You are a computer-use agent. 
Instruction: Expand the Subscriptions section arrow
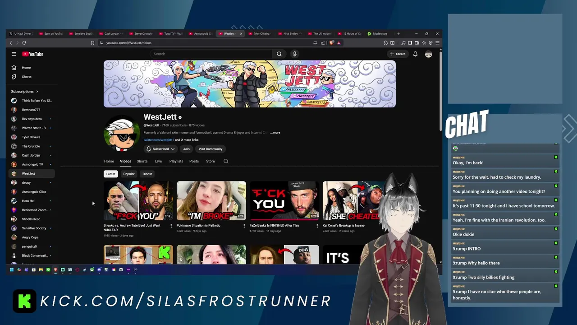click(37, 92)
